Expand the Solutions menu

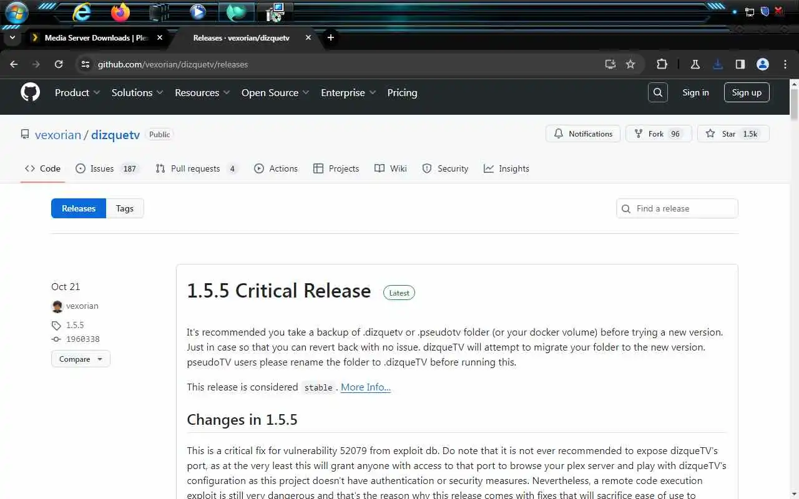point(137,92)
